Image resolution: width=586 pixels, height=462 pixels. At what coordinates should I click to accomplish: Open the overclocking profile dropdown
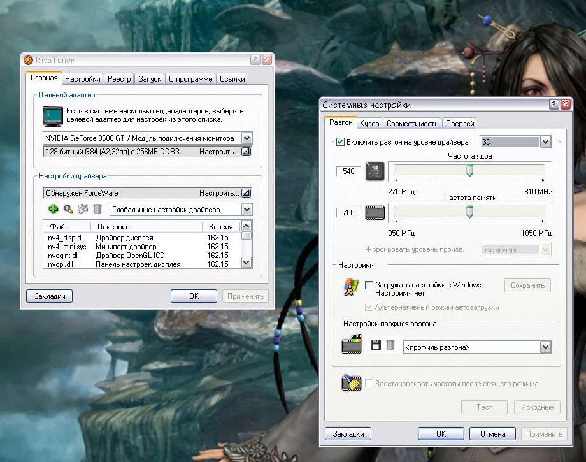[545, 347]
